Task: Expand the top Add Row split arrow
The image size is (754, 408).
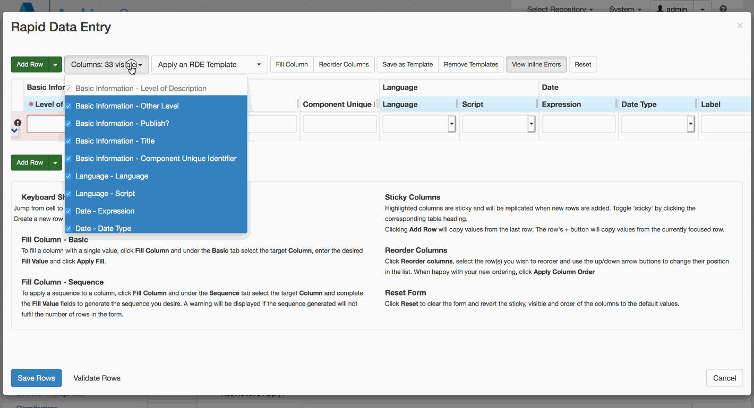Action: pyautogui.click(x=55, y=65)
